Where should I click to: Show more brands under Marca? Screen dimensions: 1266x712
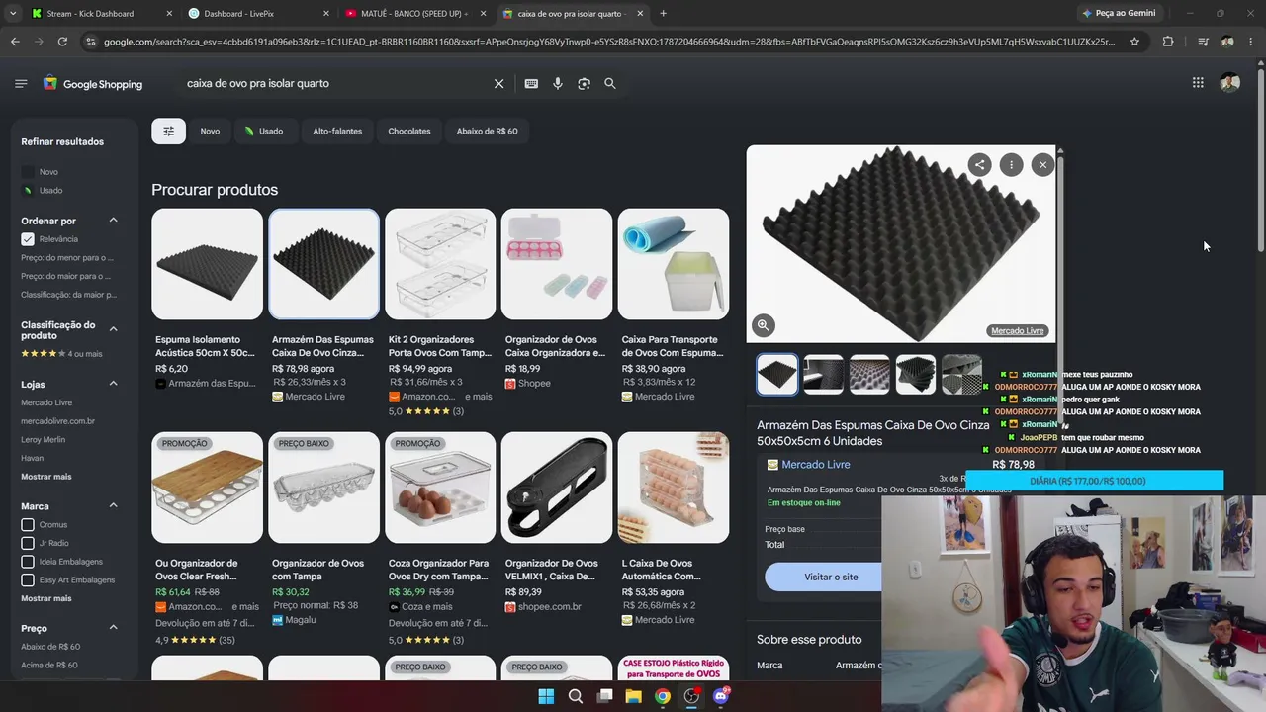click(x=46, y=598)
